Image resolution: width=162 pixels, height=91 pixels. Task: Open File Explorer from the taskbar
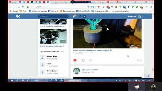coord(12,80)
